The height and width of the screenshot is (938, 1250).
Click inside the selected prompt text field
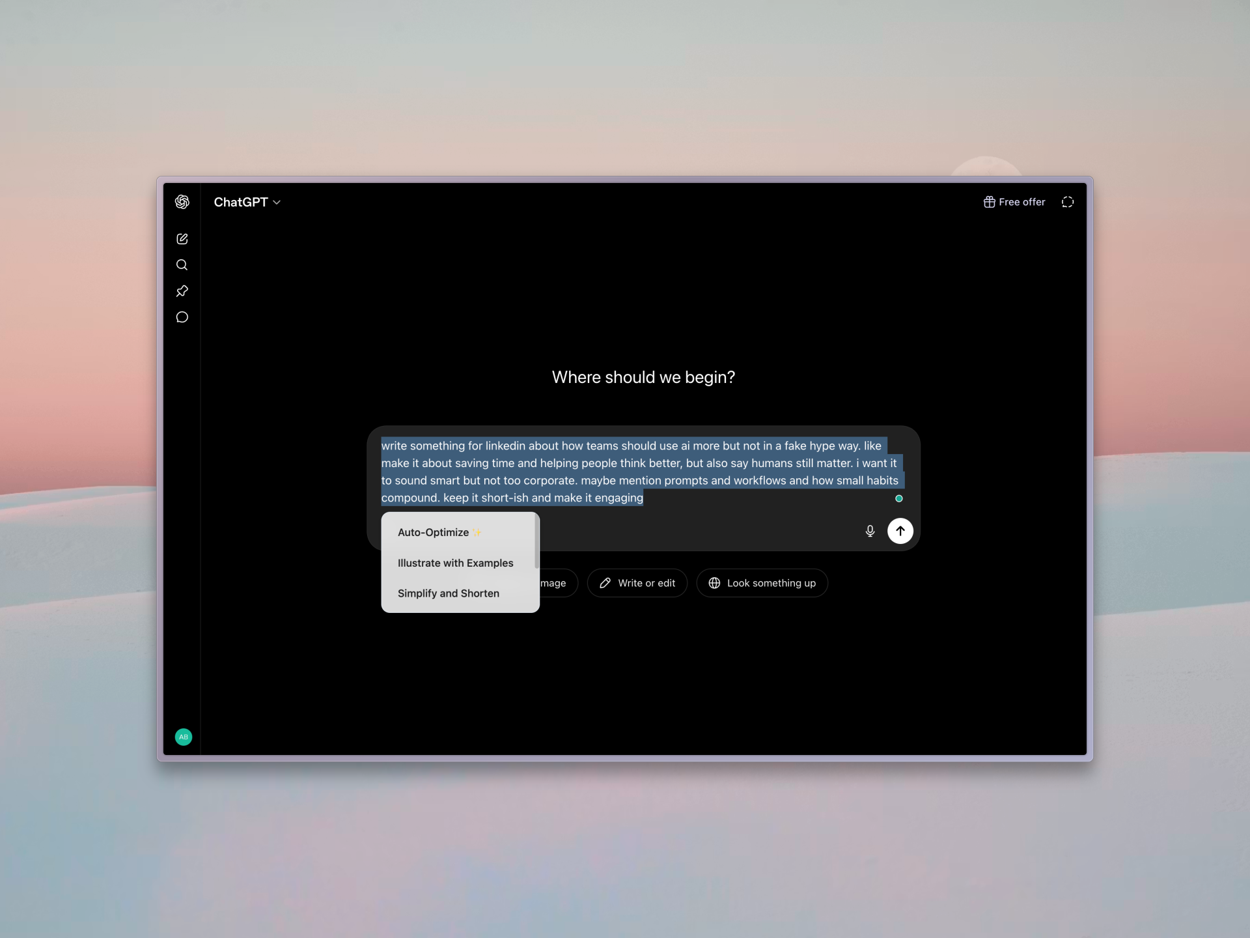(641, 472)
